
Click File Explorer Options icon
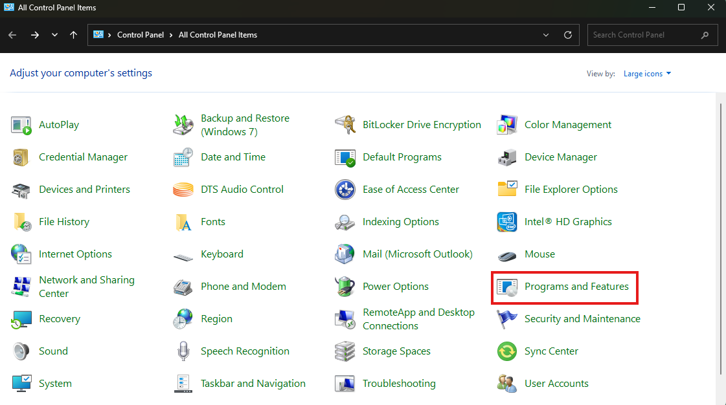[507, 190]
